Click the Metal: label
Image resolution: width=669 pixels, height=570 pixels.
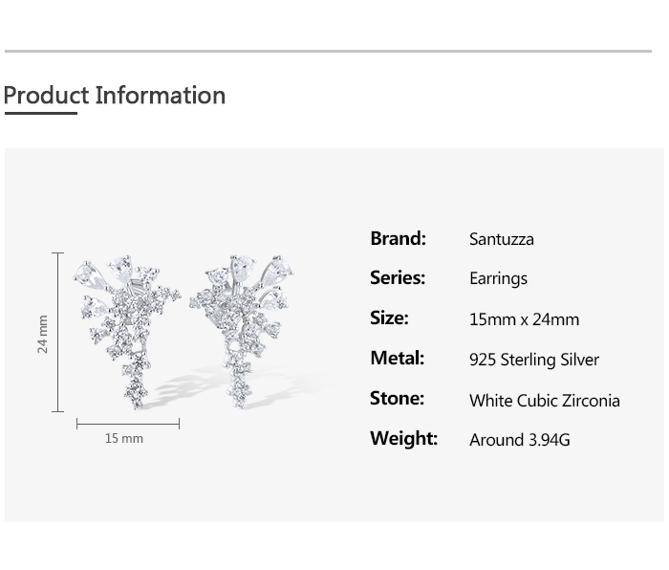[x=397, y=359]
